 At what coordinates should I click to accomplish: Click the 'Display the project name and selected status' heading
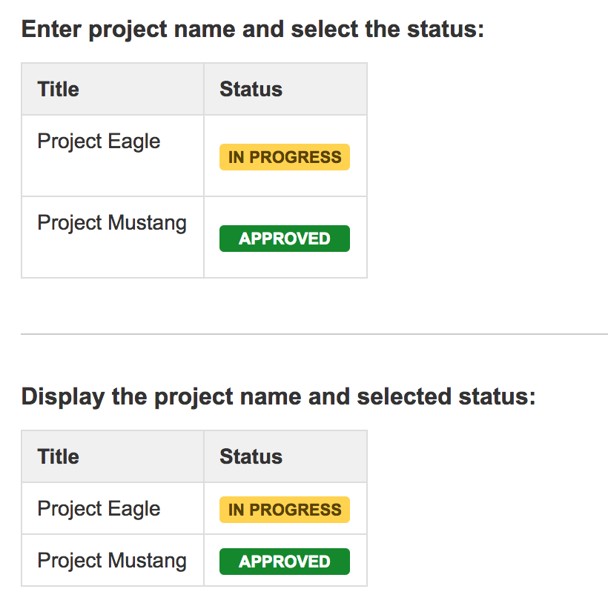[x=278, y=397]
